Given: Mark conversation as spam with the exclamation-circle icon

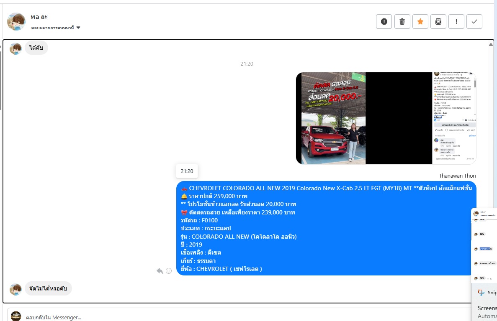Looking at the screenshot, I should pyautogui.click(x=384, y=21).
